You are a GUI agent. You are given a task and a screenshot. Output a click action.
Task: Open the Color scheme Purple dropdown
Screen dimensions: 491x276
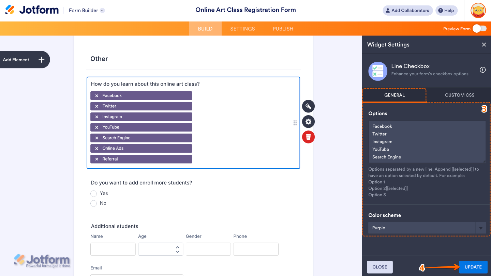[427, 228]
